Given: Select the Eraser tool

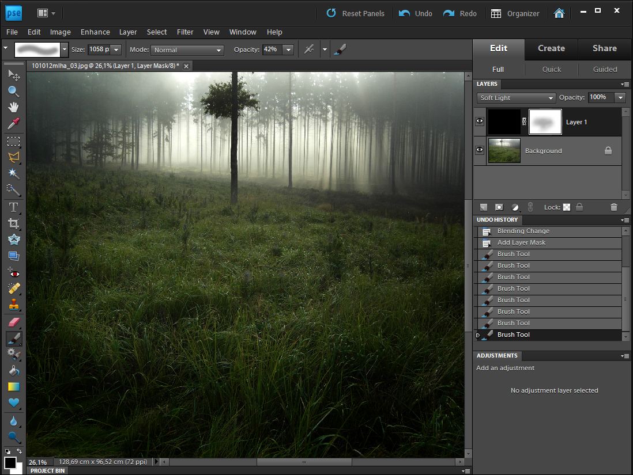Looking at the screenshot, I should (x=13, y=322).
